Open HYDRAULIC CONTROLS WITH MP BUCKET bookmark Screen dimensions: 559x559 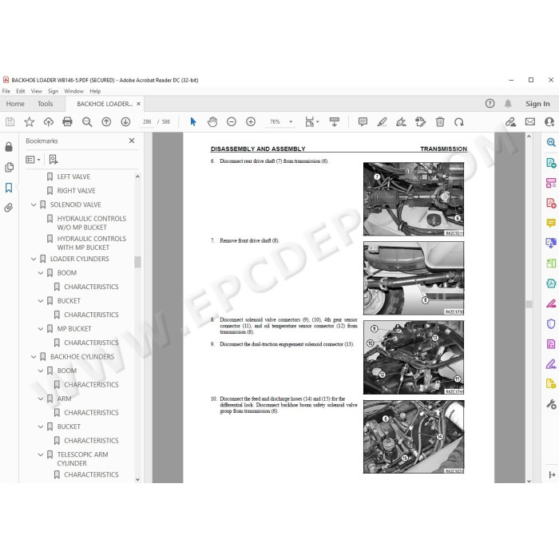tap(92, 243)
